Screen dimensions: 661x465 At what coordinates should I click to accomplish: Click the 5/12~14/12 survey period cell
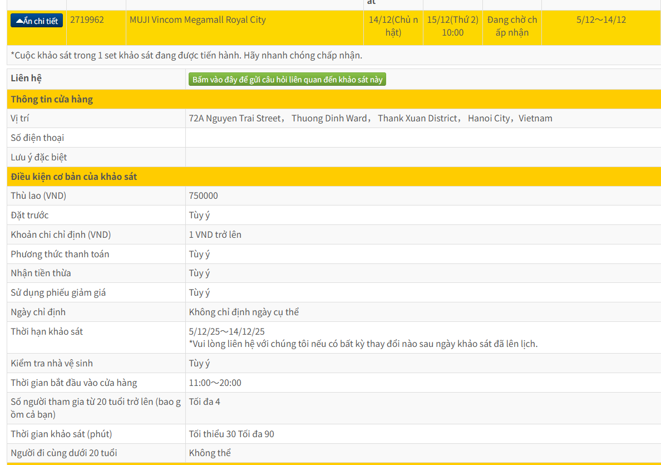coord(601,27)
